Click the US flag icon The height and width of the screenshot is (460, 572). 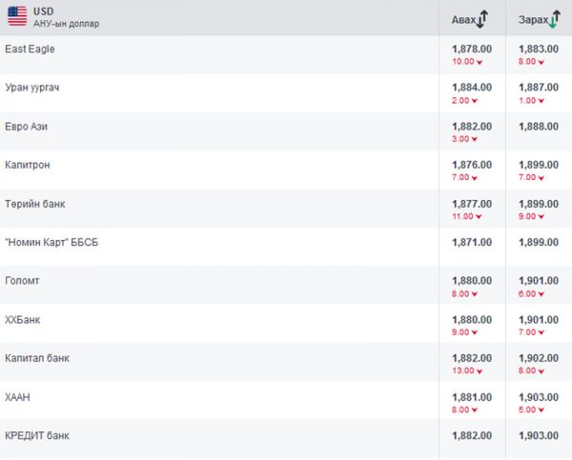(x=16, y=16)
